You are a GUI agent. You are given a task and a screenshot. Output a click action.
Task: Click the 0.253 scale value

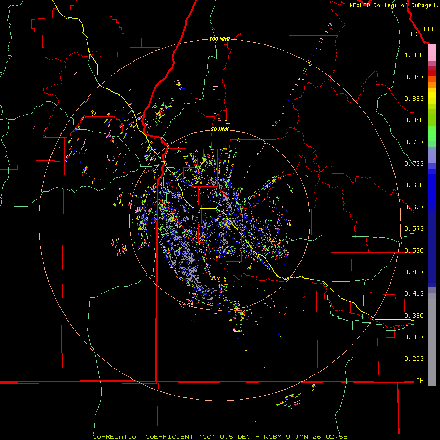click(414, 359)
